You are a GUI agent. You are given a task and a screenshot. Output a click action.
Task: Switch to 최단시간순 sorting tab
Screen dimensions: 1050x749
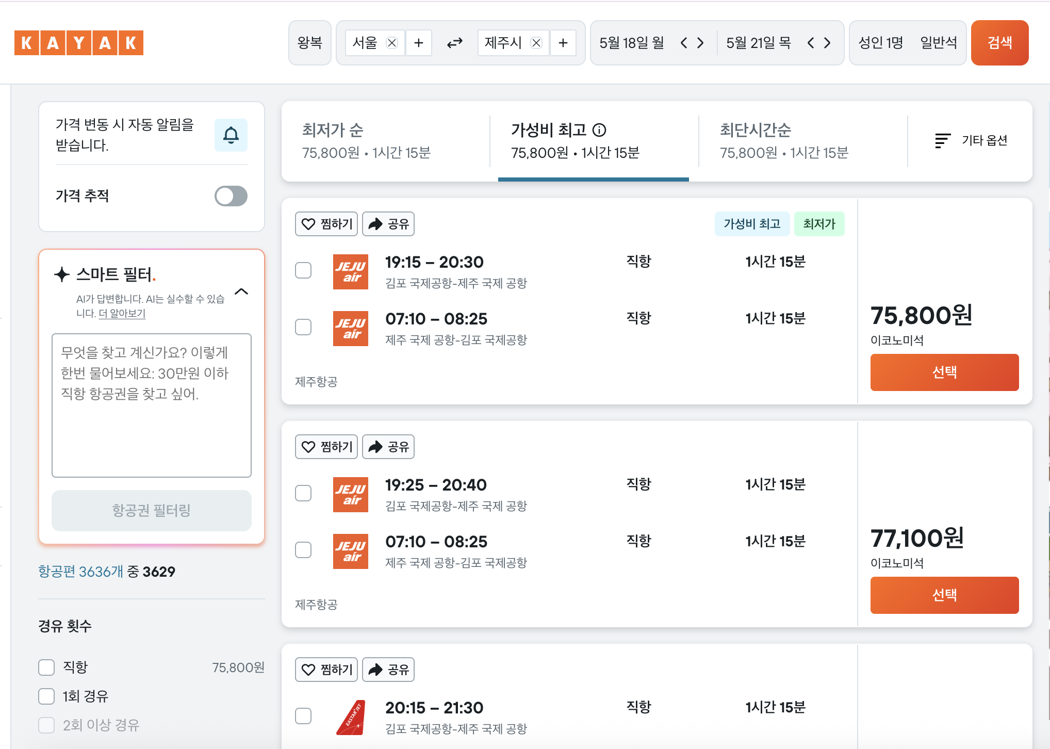(803, 141)
